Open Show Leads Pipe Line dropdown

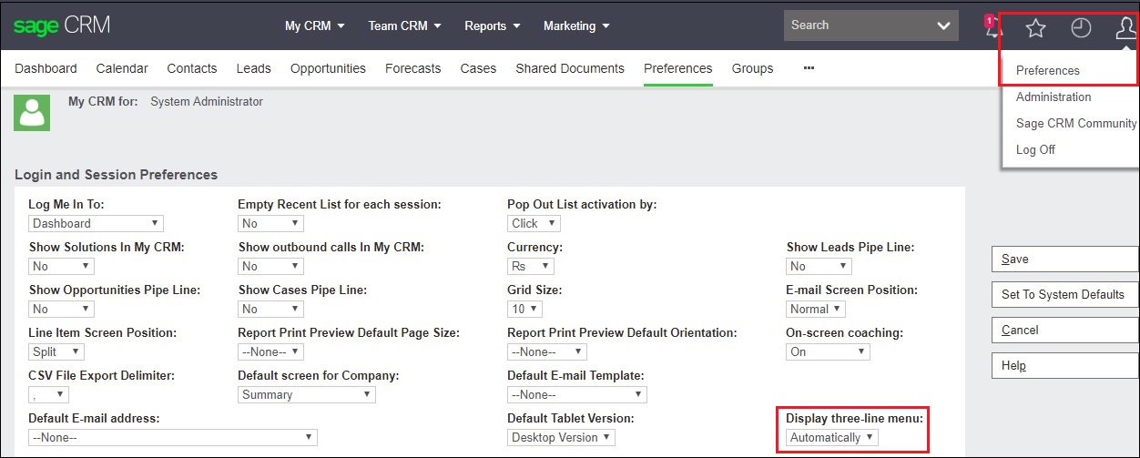pos(819,266)
